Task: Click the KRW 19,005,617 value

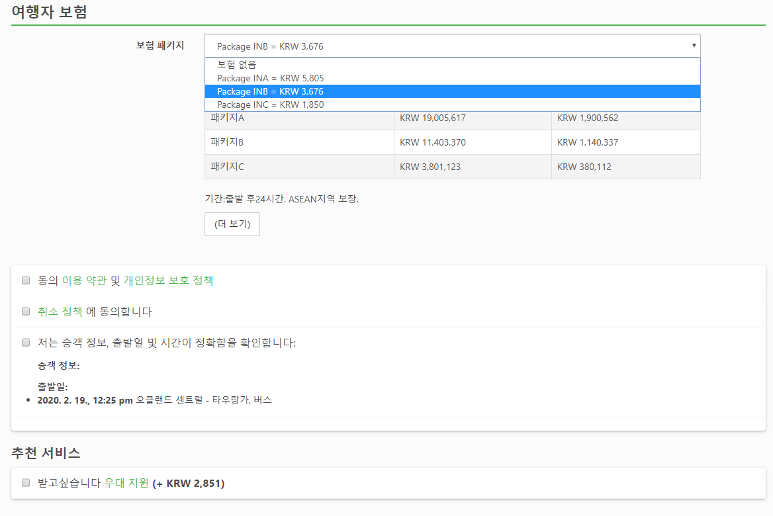Action: coord(432,118)
